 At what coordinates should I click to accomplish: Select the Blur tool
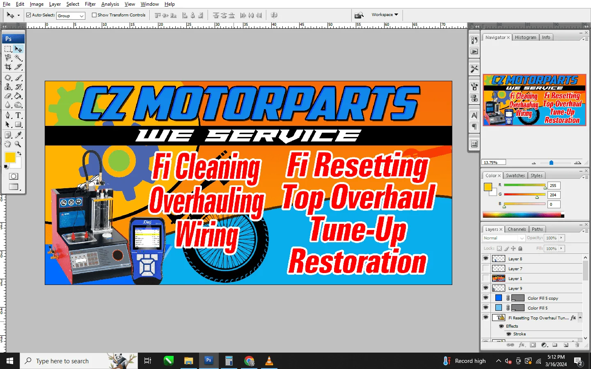pyautogui.click(x=8, y=105)
